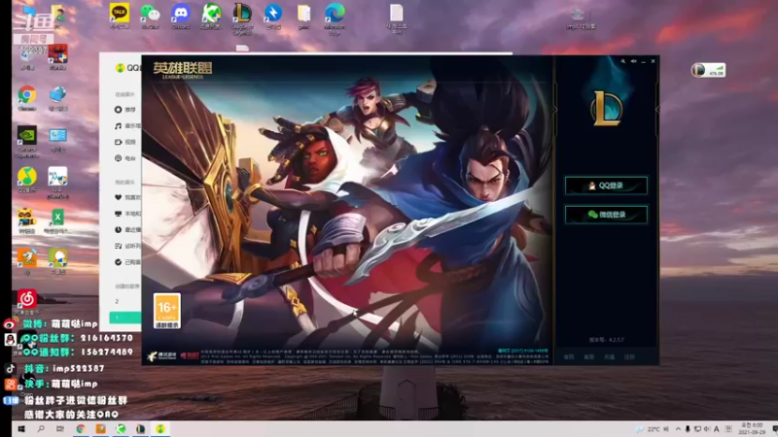Open Control Panel desktop shortcut
The image size is (778, 437).
pos(57,139)
